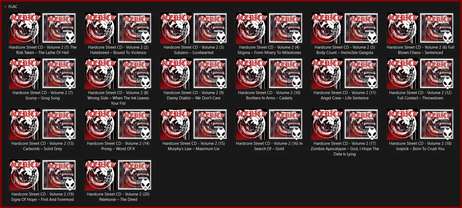Click file name 'Full Blown Chaos – Sentenced'

pyautogui.click(x=420, y=50)
